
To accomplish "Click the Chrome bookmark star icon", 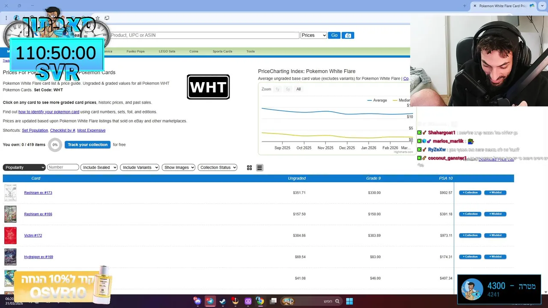I will 98,18.
